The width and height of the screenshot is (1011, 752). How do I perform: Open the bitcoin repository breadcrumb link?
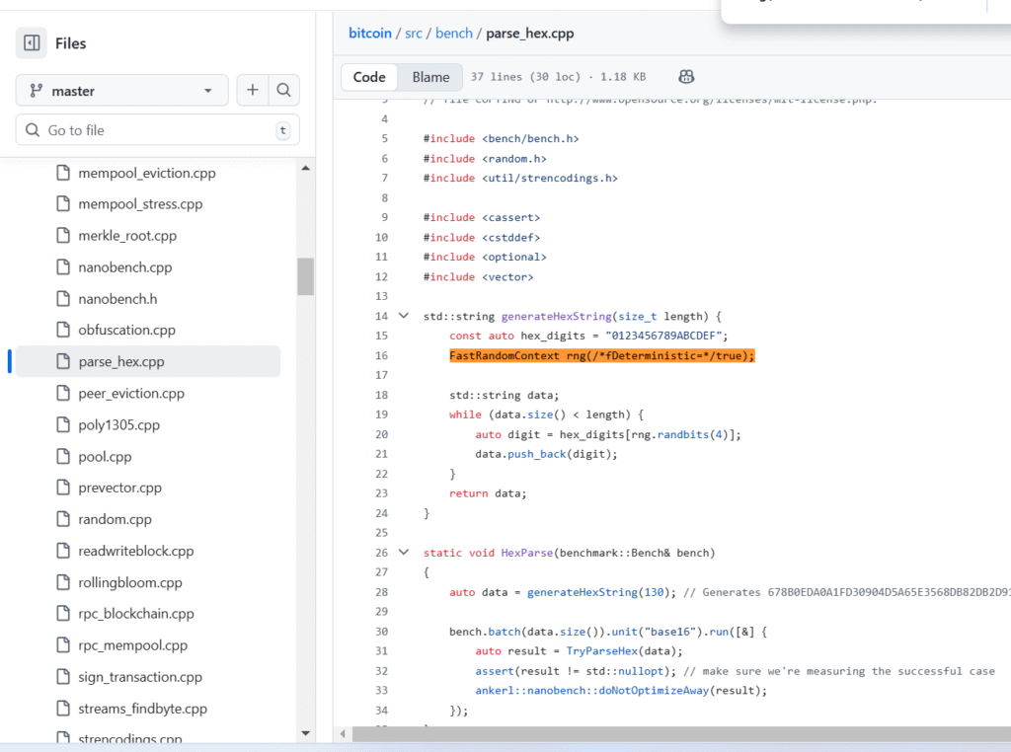coord(370,33)
